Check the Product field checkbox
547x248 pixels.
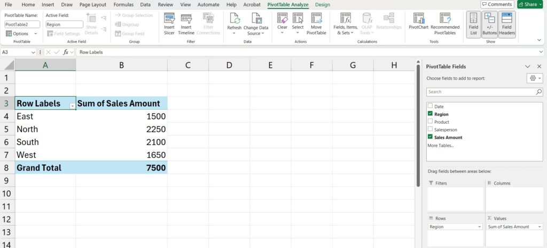click(x=430, y=121)
